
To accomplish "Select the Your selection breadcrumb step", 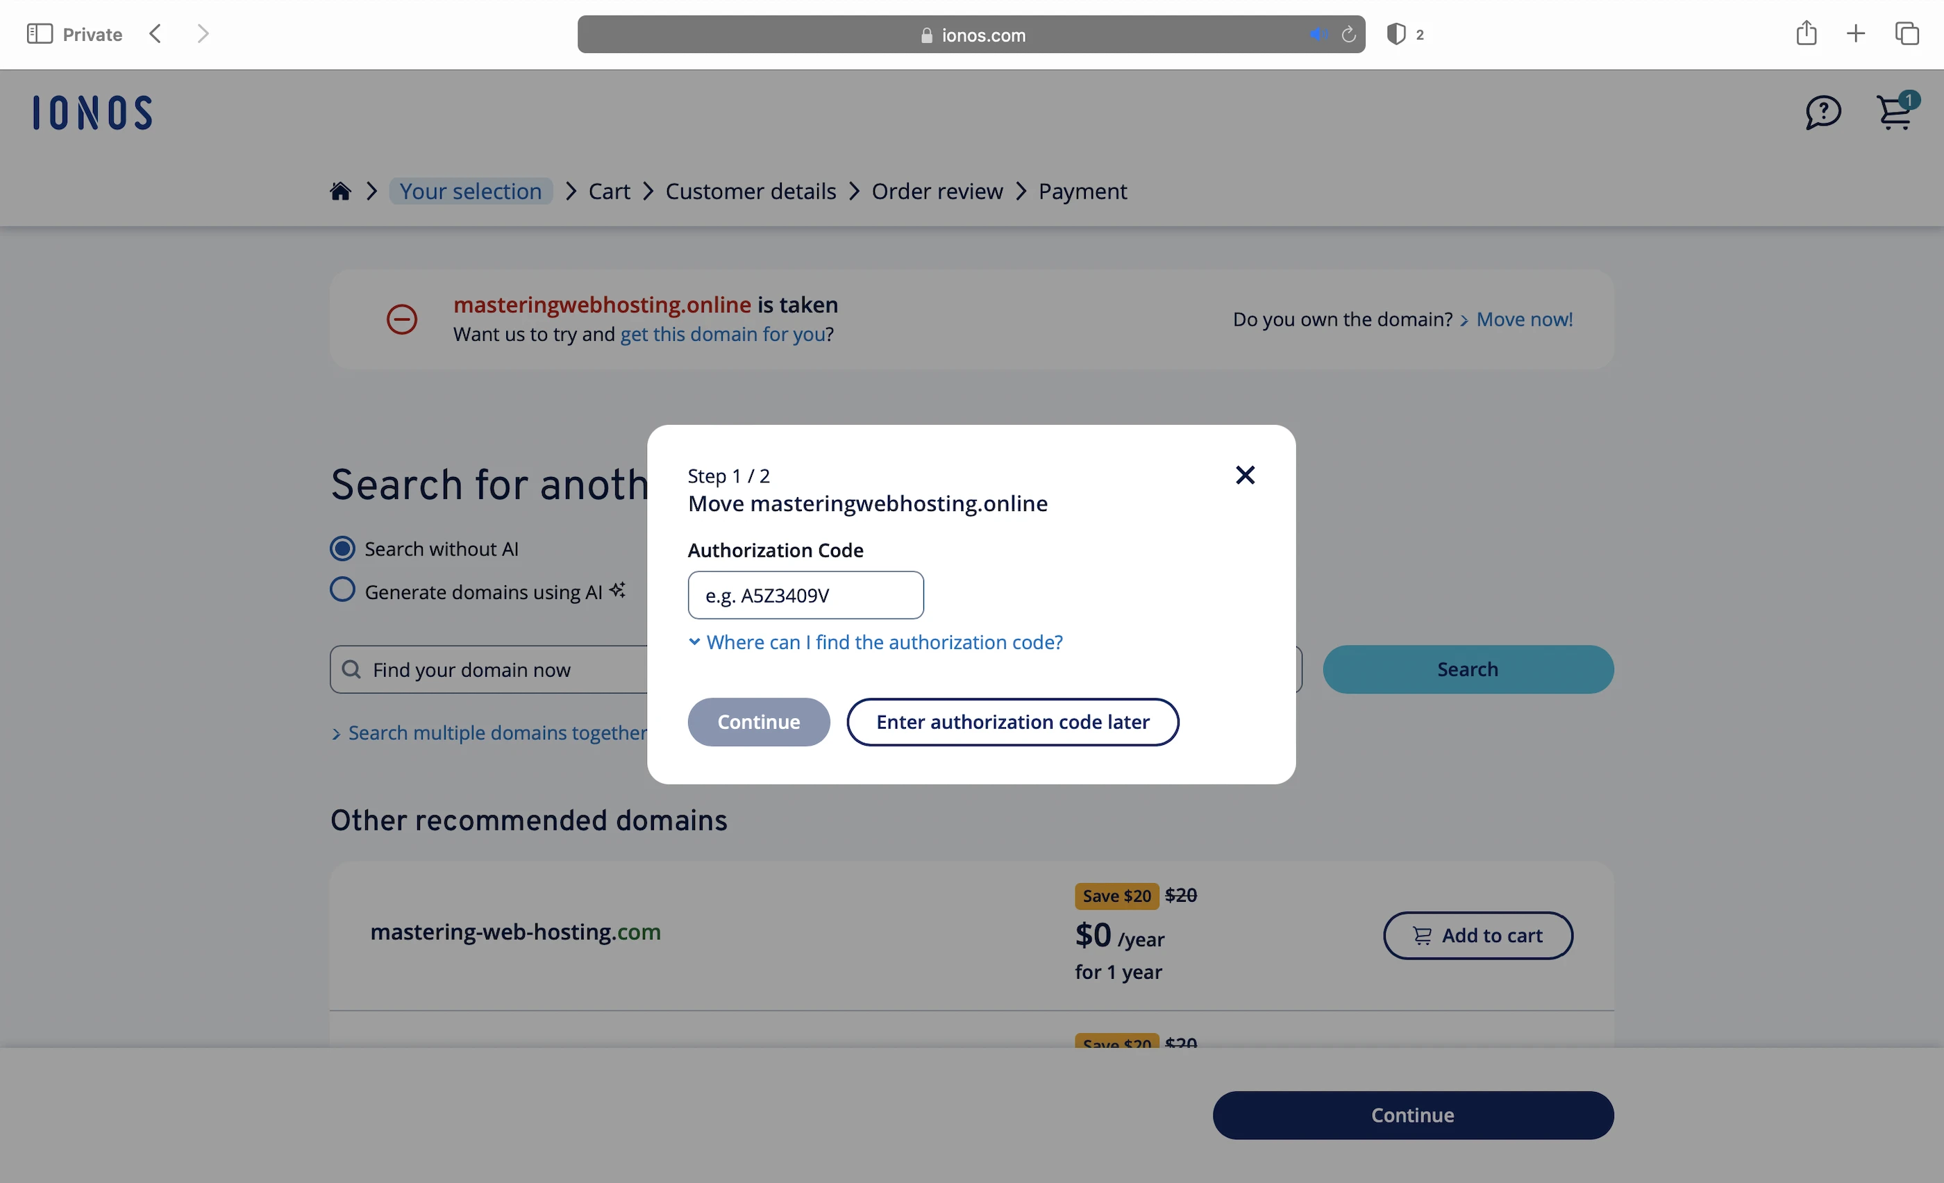I will [x=470, y=192].
